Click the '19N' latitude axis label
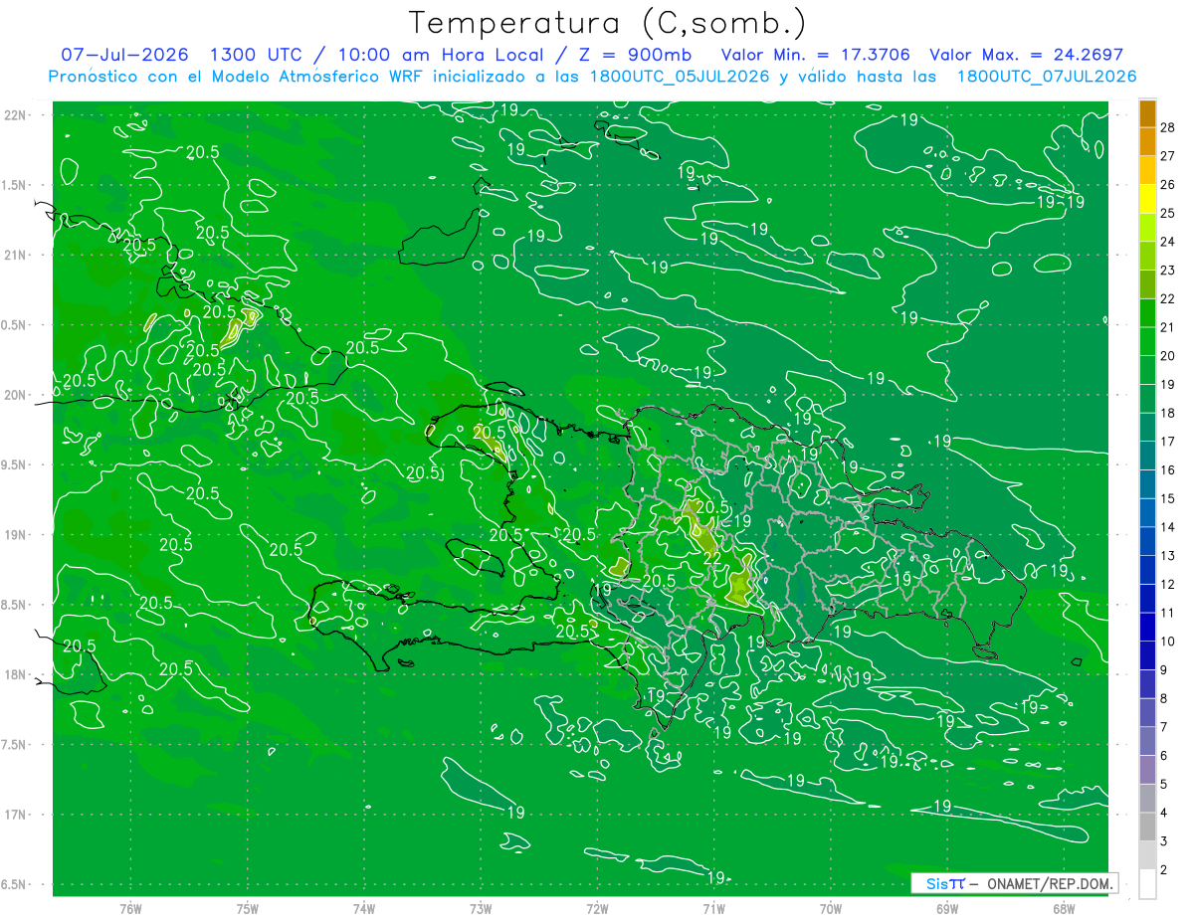 [15, 535]
